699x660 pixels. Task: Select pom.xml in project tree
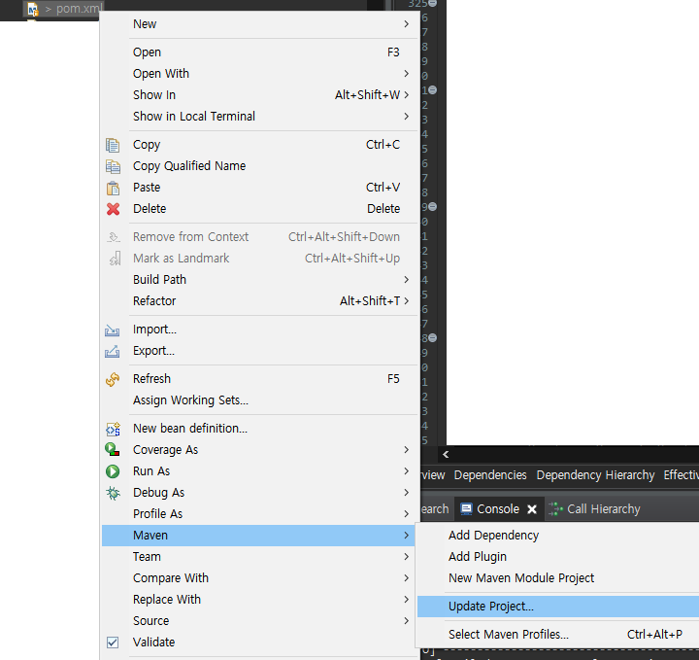(80, 9)
